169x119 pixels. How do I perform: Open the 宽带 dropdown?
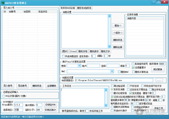click(79, 66)
